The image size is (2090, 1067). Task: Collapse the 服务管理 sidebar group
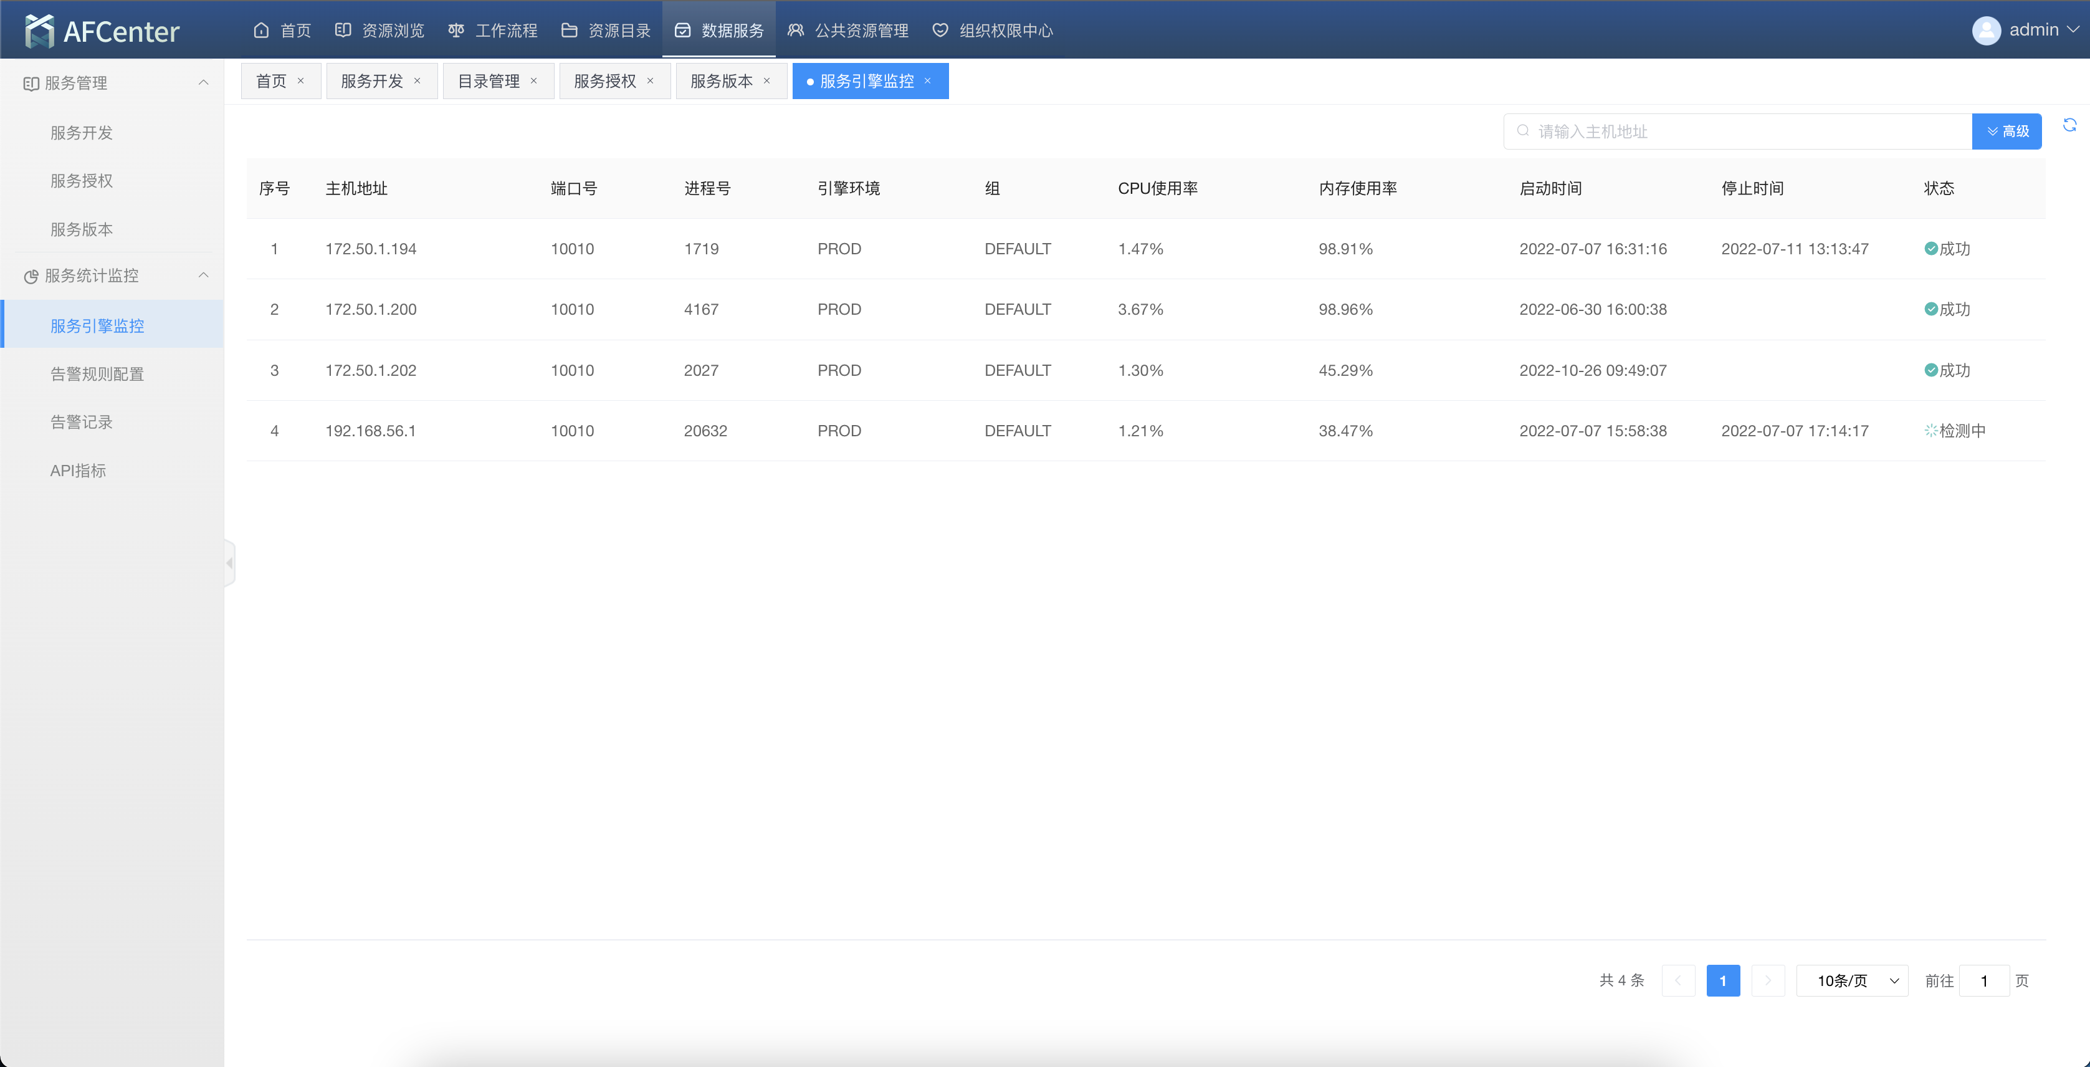click(204, 83)
